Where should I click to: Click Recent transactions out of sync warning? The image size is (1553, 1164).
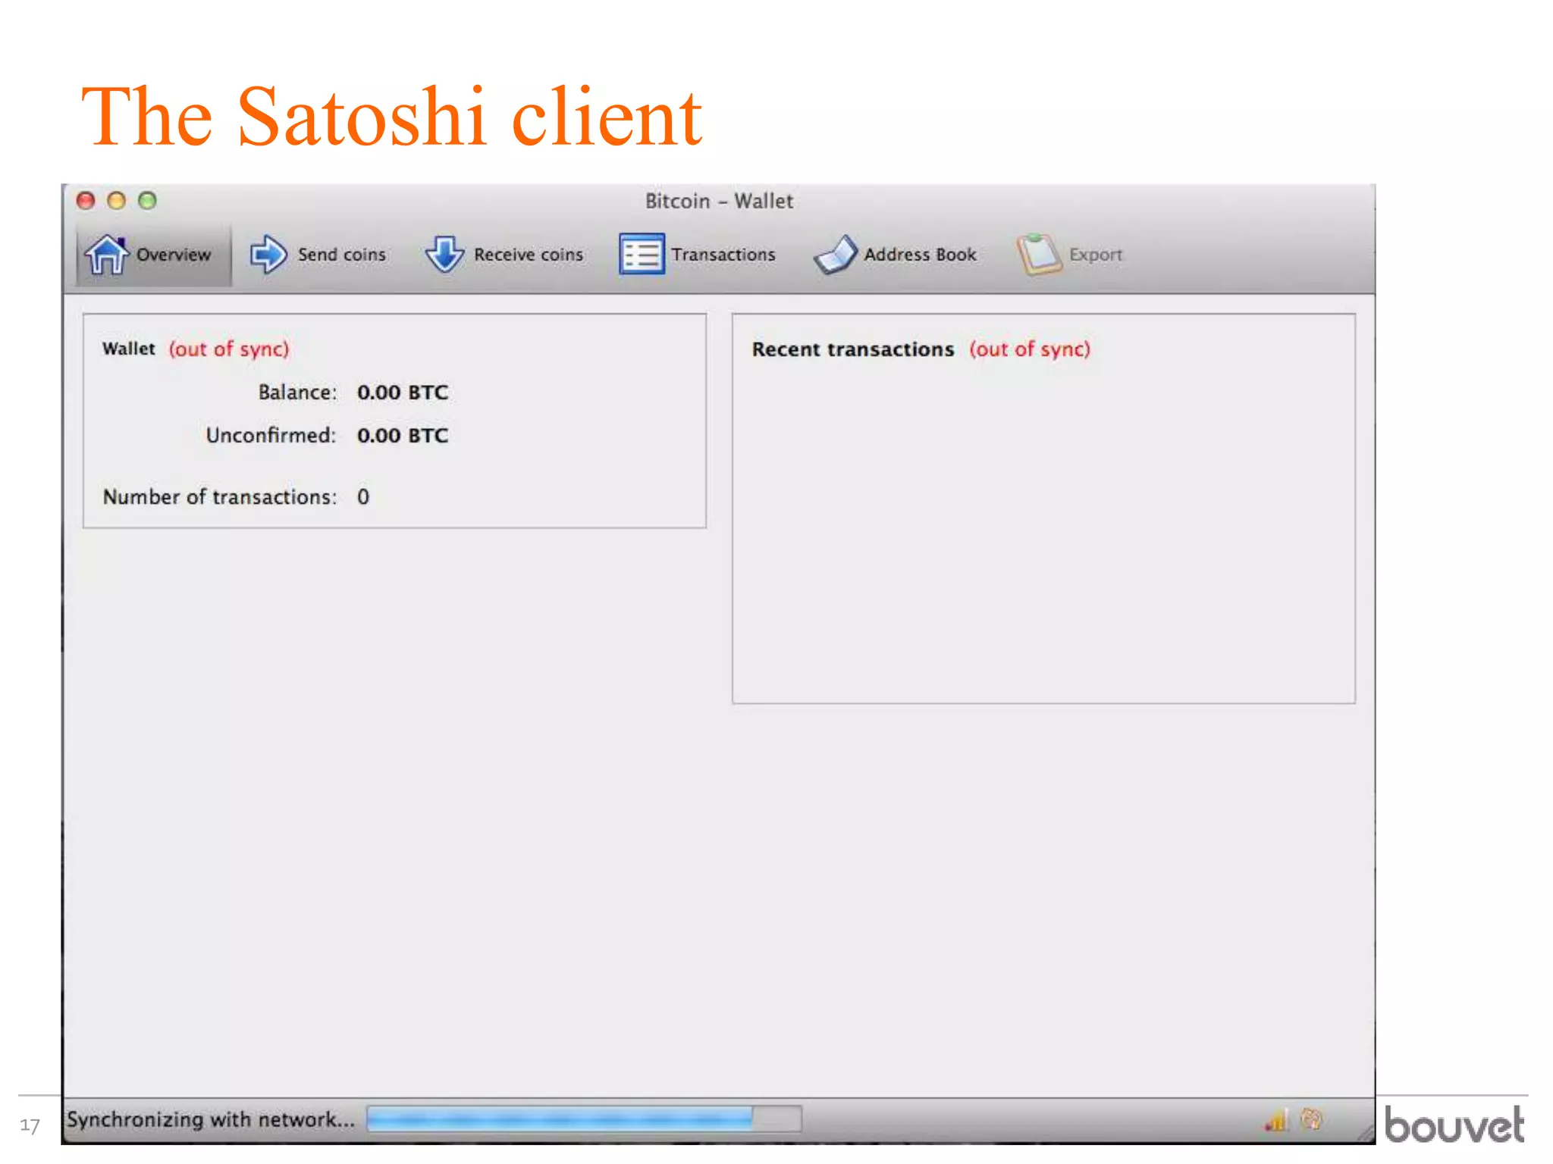click(1030, 349)
